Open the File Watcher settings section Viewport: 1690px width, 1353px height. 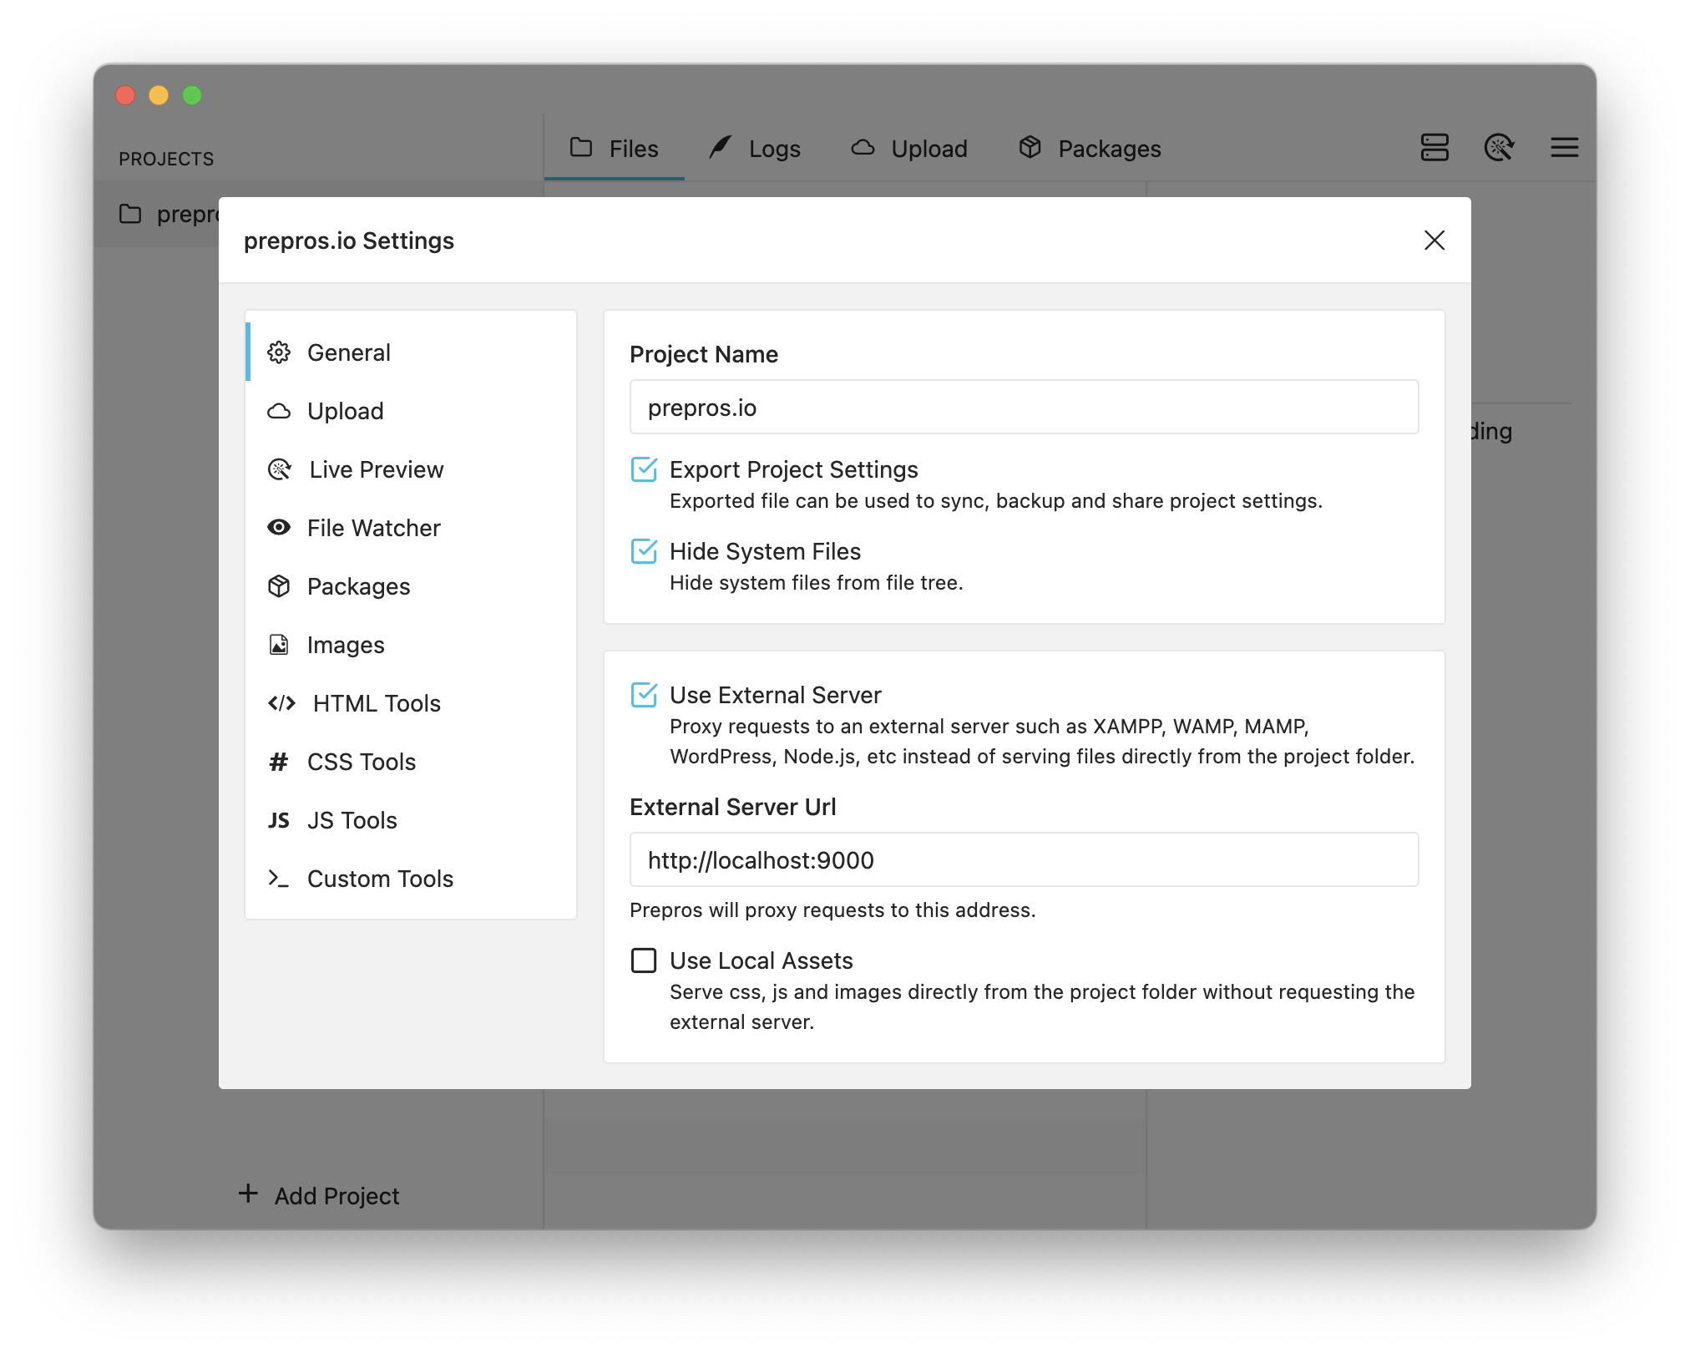411,528
